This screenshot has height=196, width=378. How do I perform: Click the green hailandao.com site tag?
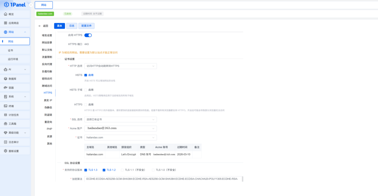point(45,14)
